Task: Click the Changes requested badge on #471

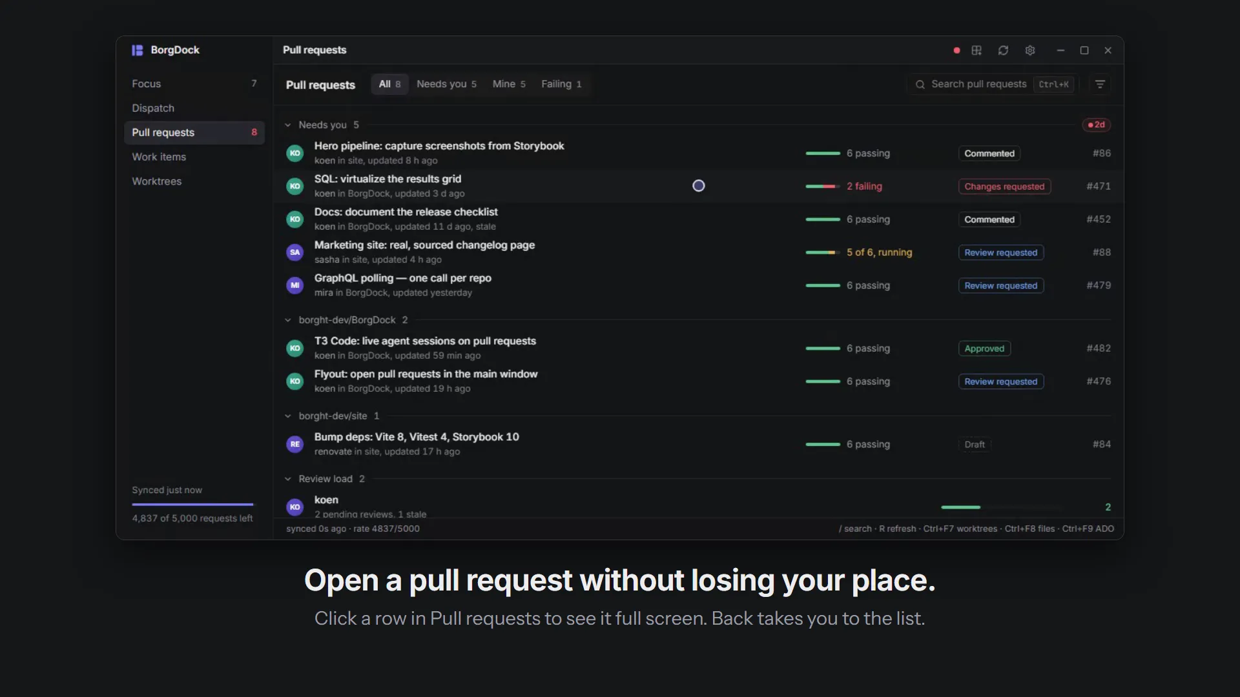Action: tap(1004, 187)
